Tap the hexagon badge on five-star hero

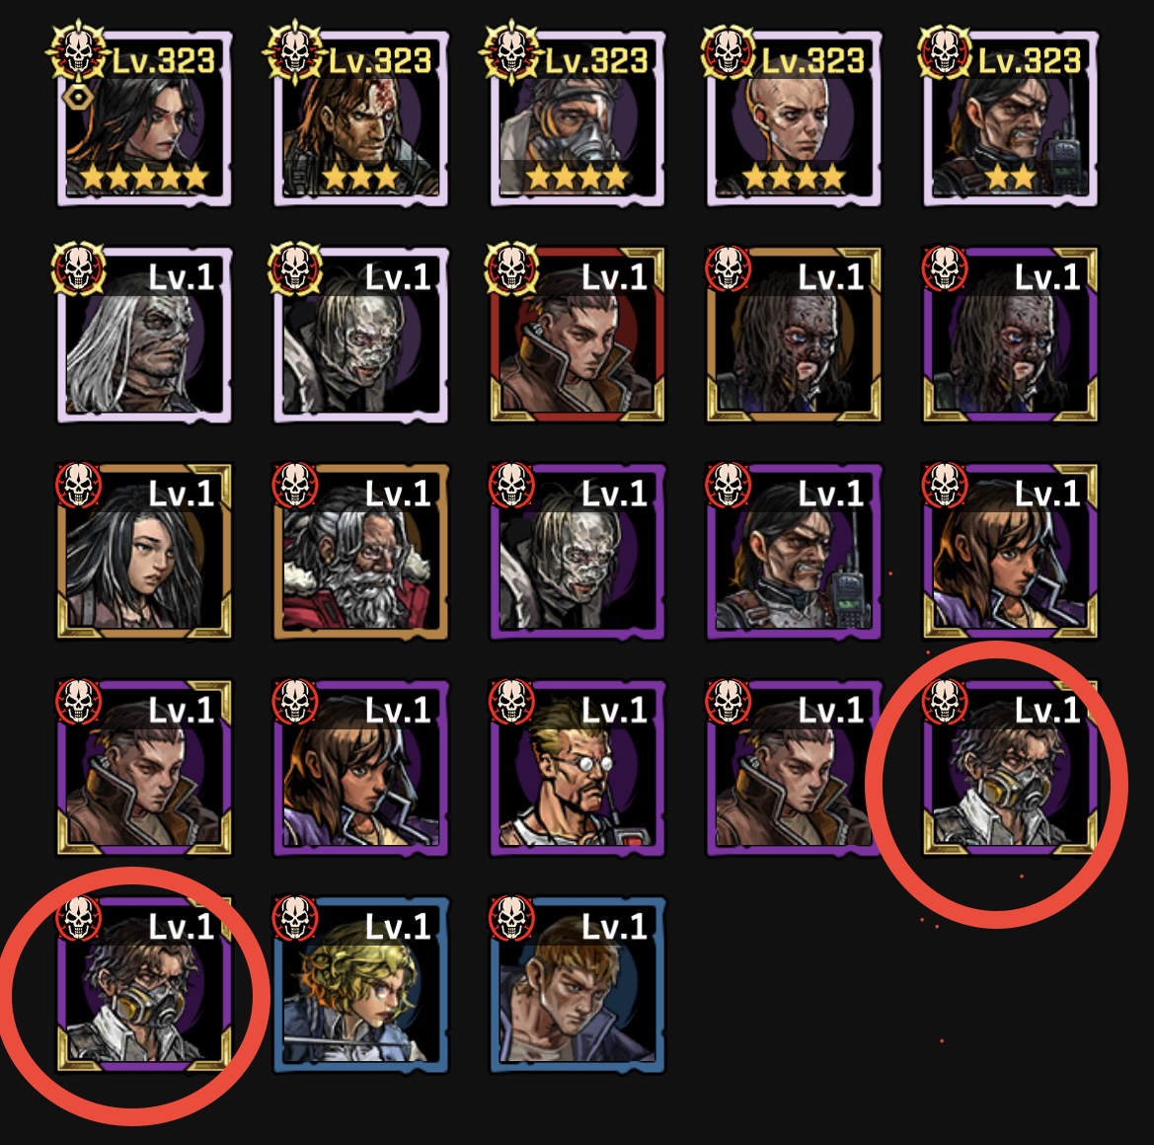pos(77,97)
